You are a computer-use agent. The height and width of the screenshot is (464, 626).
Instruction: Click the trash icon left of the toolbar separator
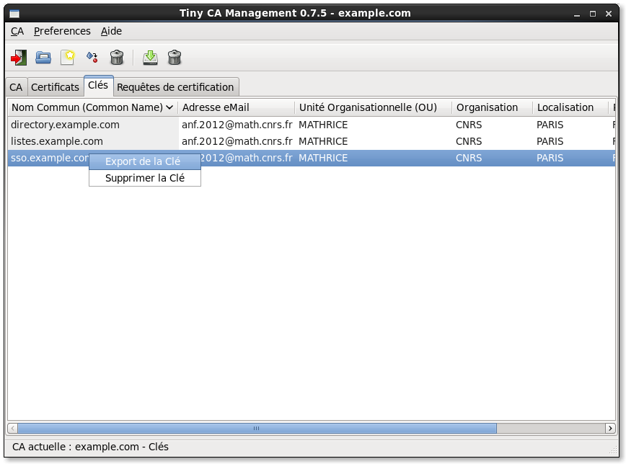[x=117, y=57]
